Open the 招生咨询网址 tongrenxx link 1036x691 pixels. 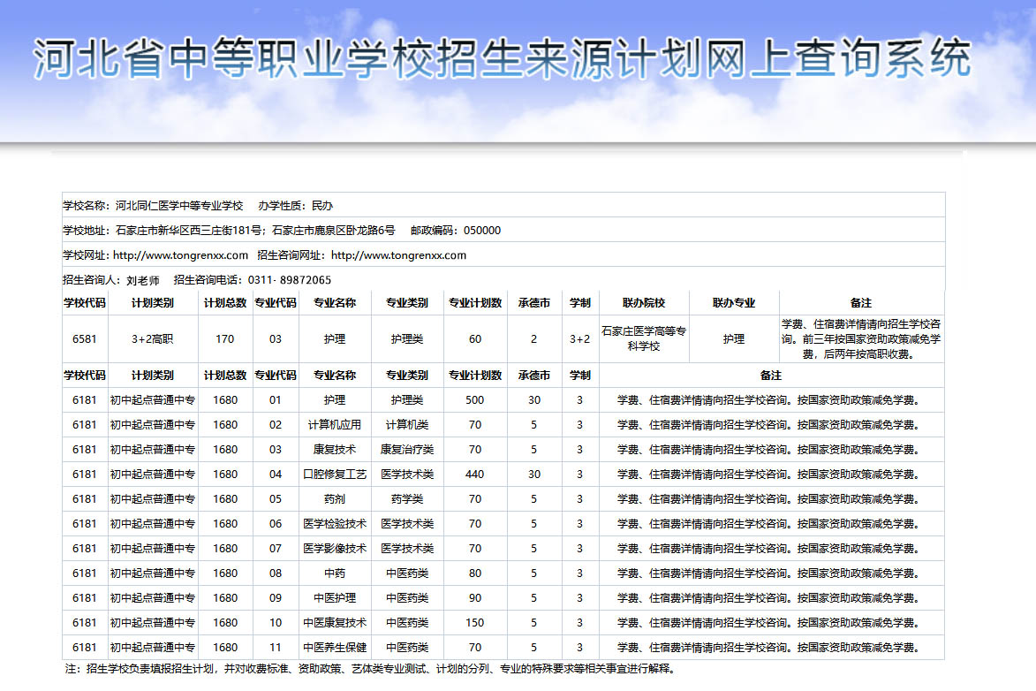pos(398,255)
